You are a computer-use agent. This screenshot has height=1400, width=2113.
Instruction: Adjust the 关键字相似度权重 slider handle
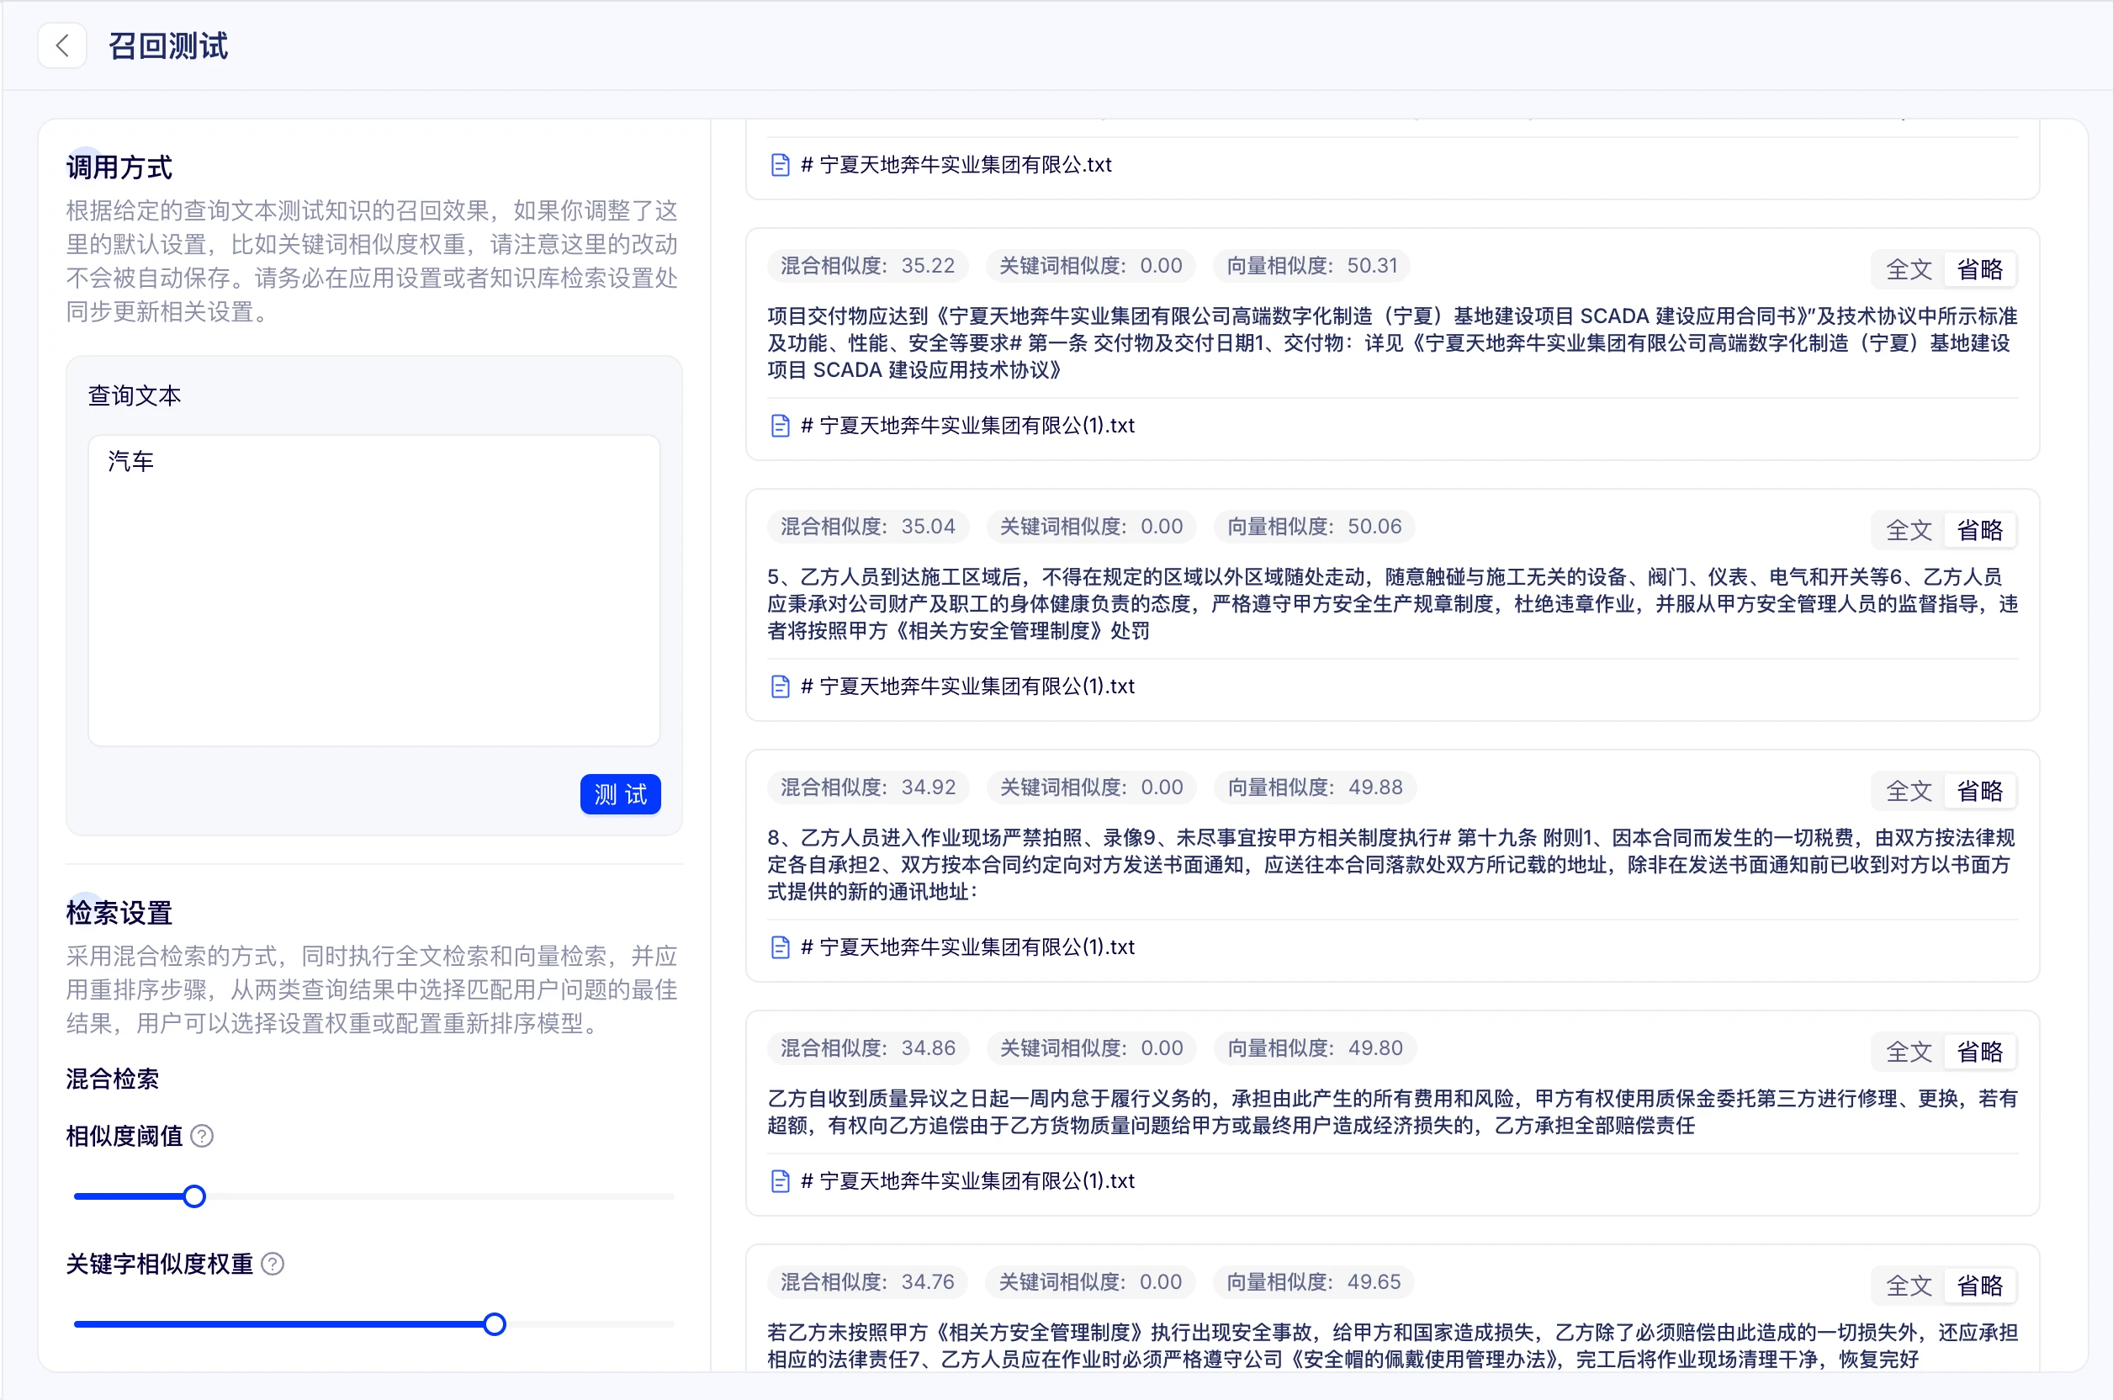495,1324
